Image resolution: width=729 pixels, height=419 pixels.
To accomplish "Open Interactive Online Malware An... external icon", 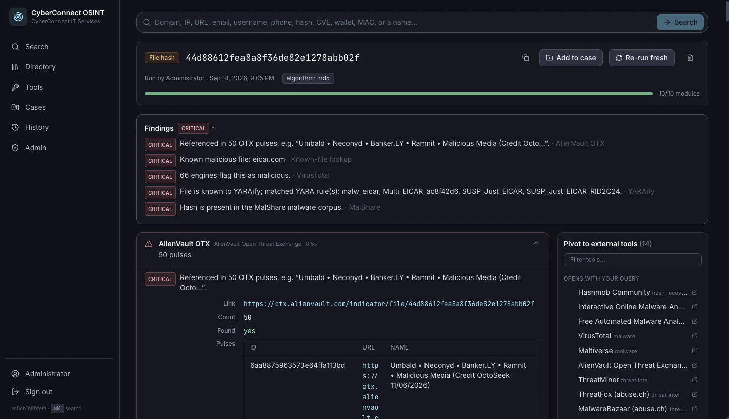I will 695,307.
